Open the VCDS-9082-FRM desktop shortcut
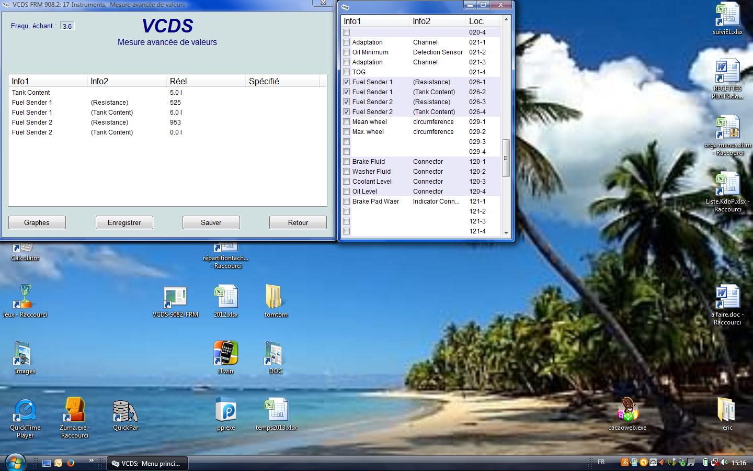 [175, 297]
